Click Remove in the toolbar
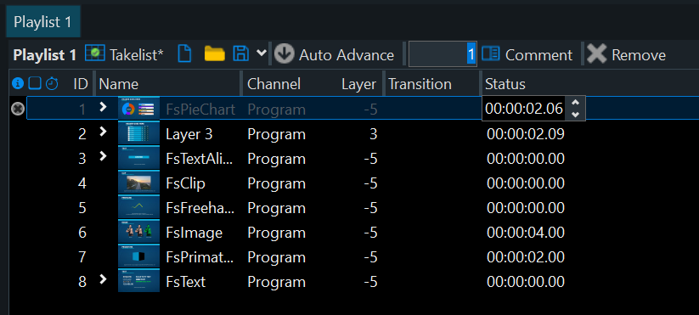The width and height of the screenshot is (699, 315). pos(626,55)
